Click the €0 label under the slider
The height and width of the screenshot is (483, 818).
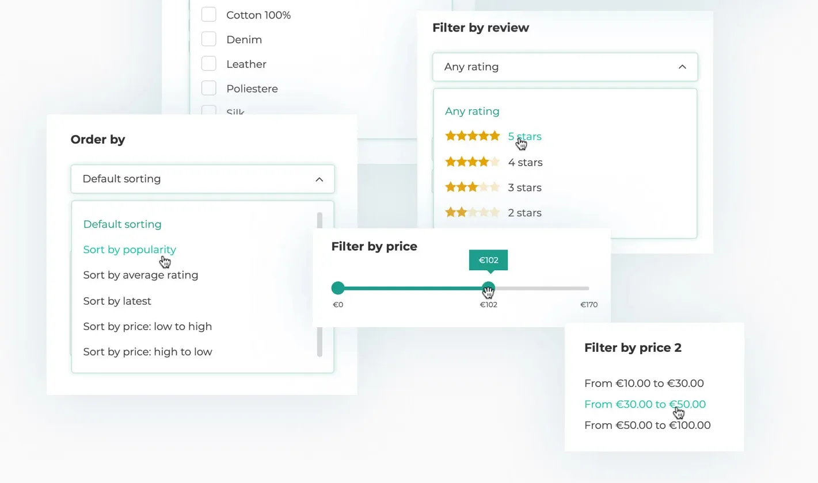pyautogui.click(x=338, y=305)
